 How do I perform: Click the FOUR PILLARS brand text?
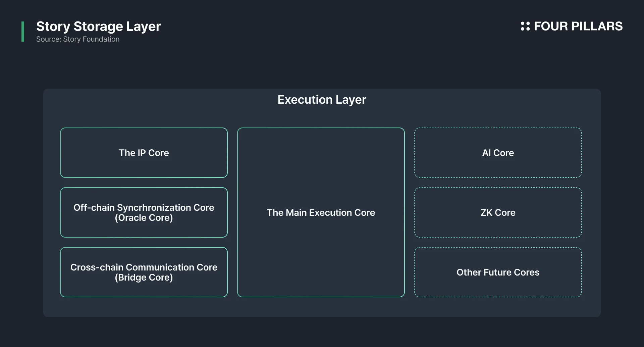point(578,26)
